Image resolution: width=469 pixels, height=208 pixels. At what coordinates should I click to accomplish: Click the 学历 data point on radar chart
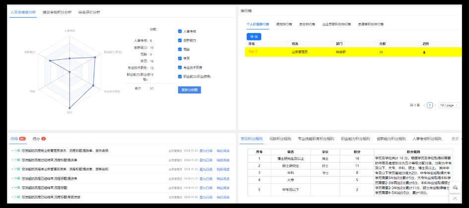69,107
